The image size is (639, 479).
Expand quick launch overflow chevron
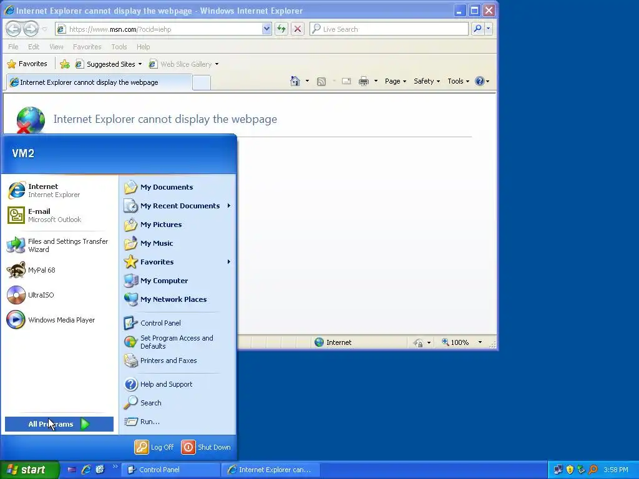115,467
